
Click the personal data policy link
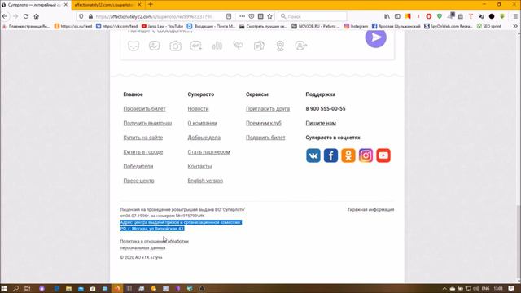coord(154,244)
